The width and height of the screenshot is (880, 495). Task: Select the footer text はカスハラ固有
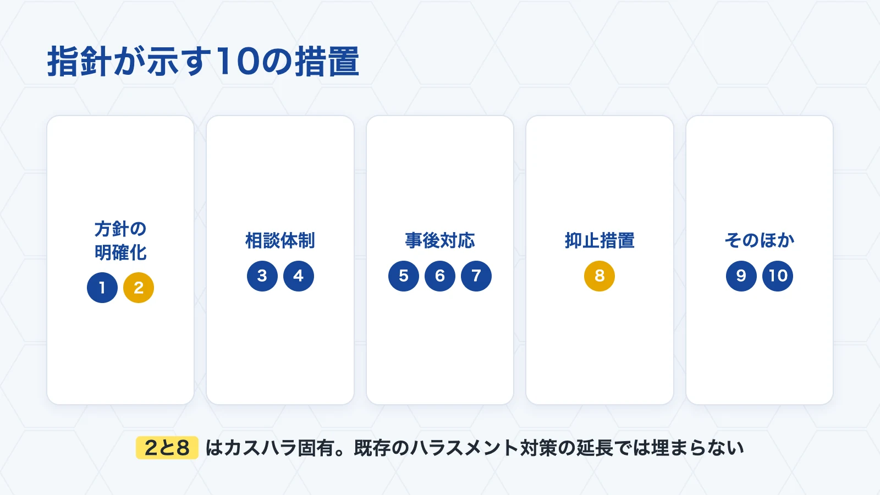pos(269,448)
